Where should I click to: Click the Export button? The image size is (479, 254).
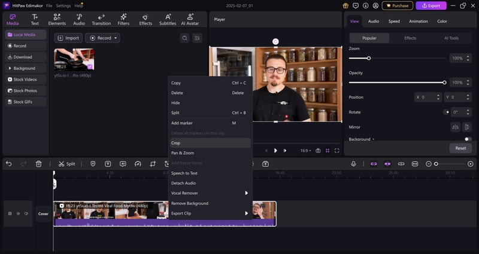pos(431,5)
